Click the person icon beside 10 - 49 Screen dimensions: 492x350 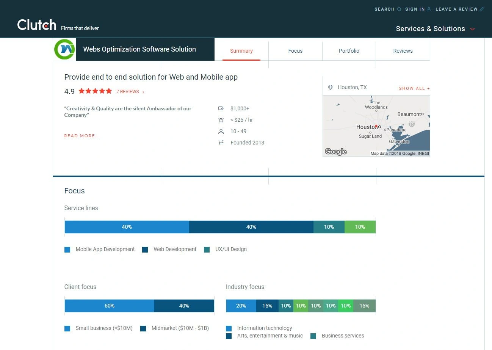tap(221, 131)
